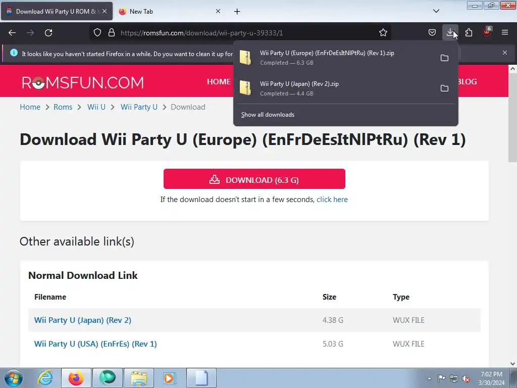Open green globe browser taskbar icon
The image size is (517, 388).
pos(108,378)
